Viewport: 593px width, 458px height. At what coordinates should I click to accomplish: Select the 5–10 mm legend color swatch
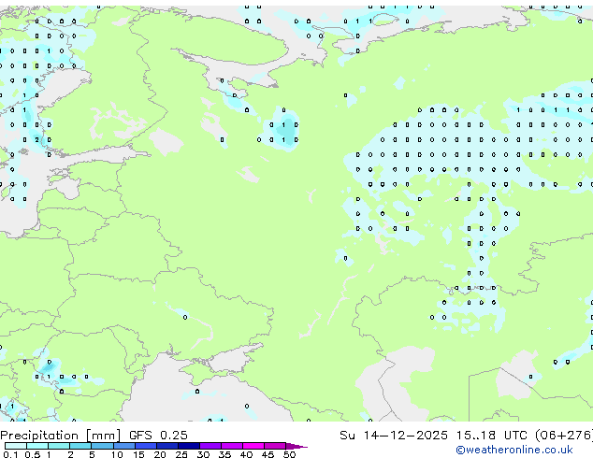coord(102,446)
